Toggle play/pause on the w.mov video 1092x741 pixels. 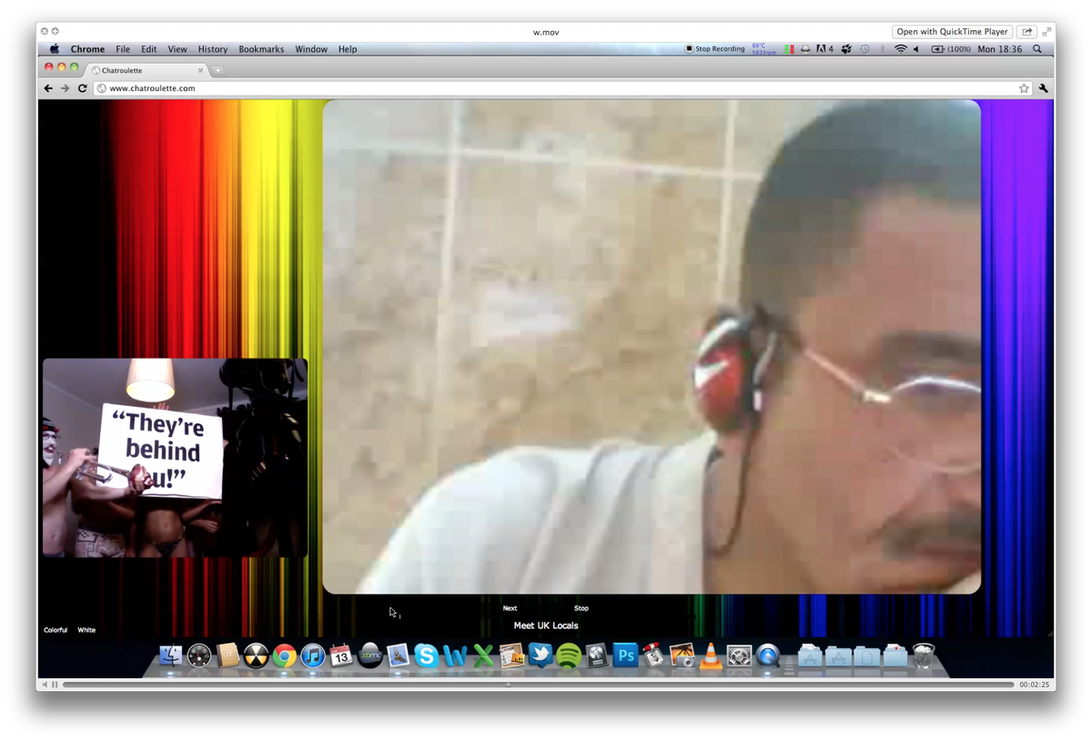point(55,685)
